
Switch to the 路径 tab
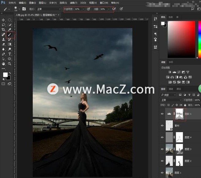179,89
